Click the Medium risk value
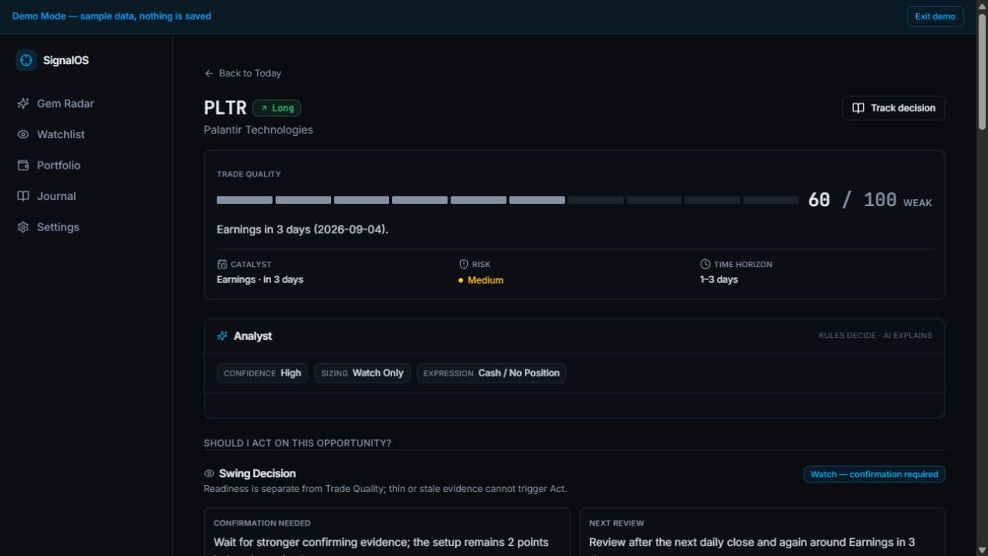This screenshot has width=988, height=556. [481, 280]
